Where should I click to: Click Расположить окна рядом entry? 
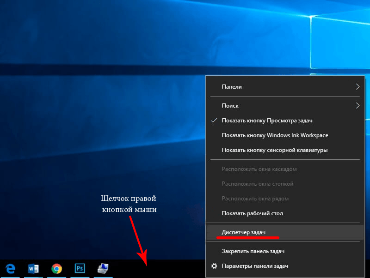pos(255,199)
